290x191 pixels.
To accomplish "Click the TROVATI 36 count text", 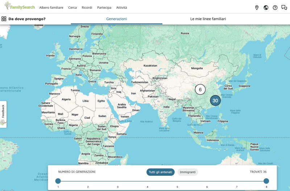I will point(258,172).
